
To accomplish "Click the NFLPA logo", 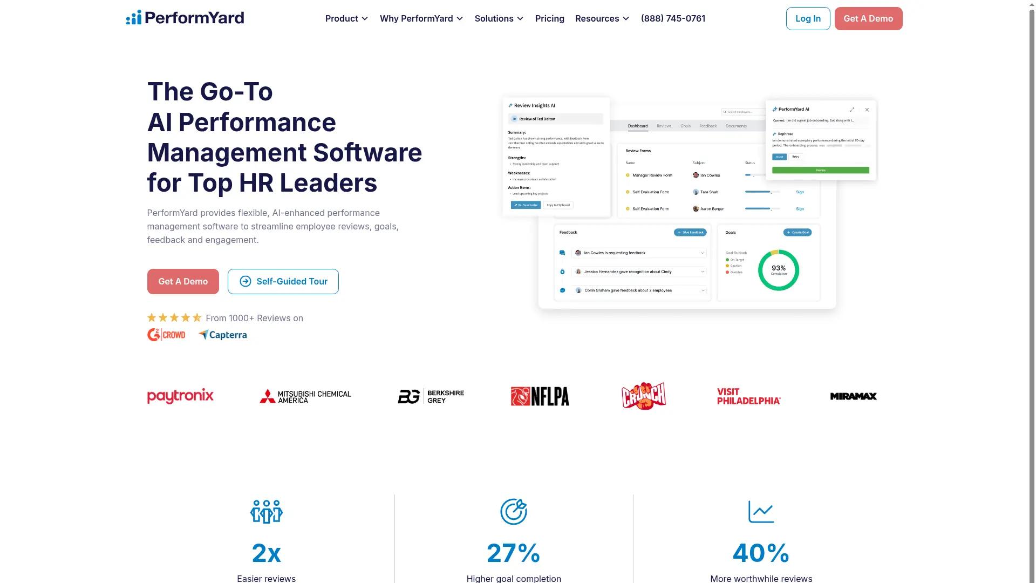I will 539,396.
